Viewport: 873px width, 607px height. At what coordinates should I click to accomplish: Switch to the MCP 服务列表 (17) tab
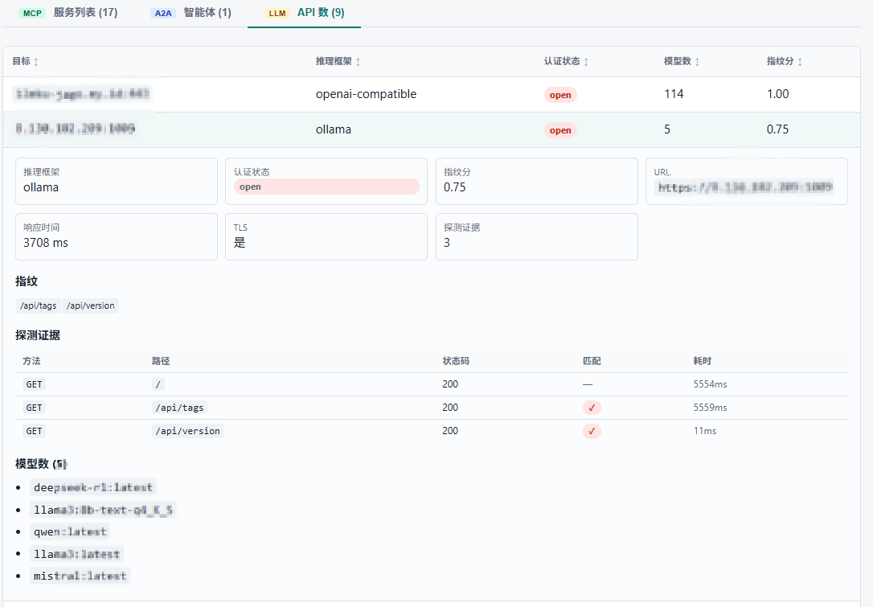(68, 13)
